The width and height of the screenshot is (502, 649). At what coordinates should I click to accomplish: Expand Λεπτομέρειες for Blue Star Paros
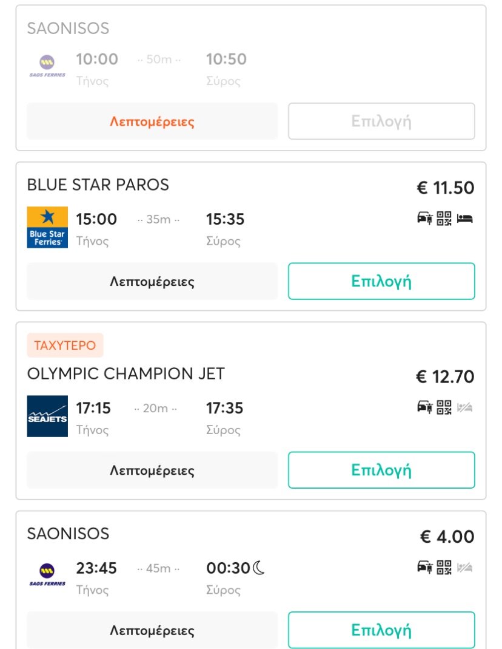coord(152,282)
